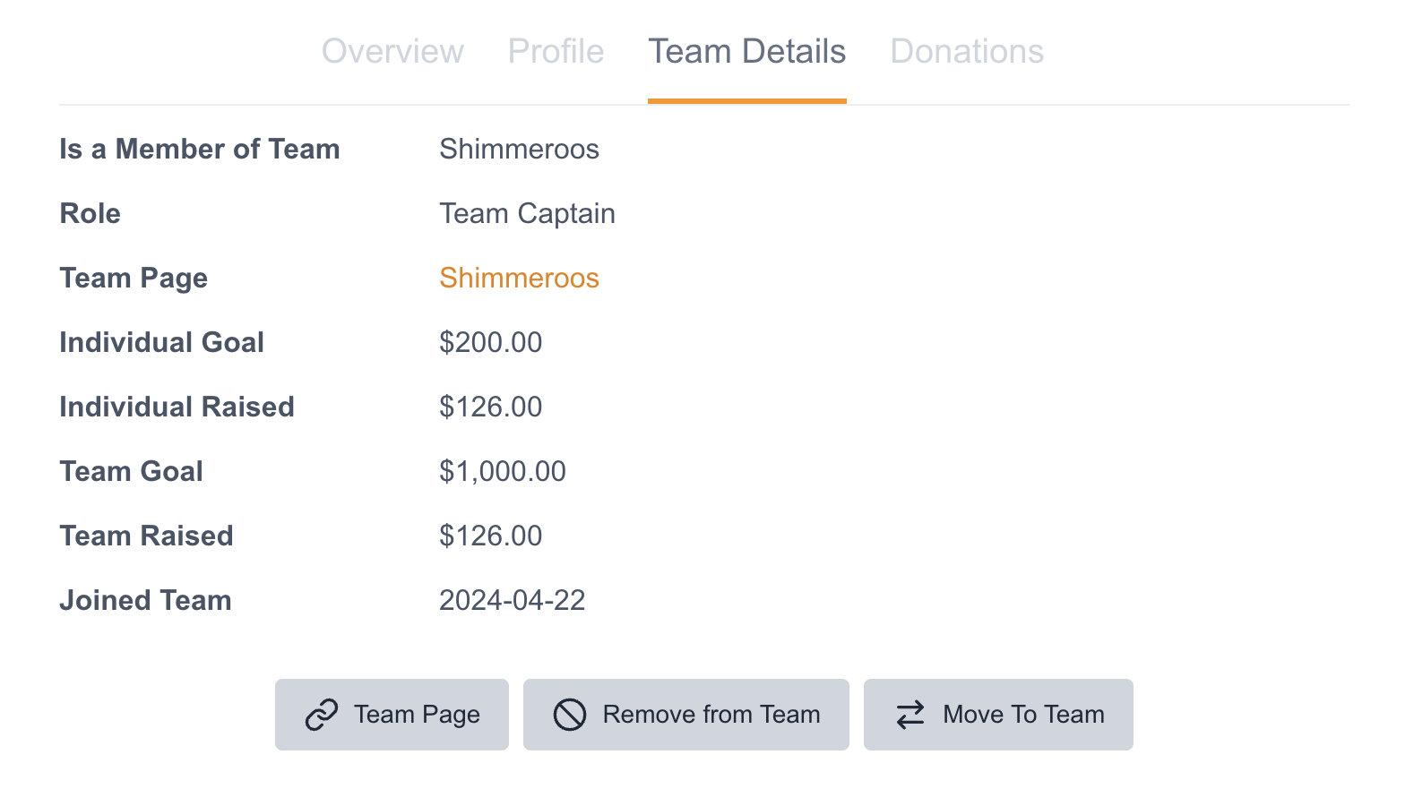Switch to the Profile tab
This screenshot has width=1414, height=806.
coord(556,52)
